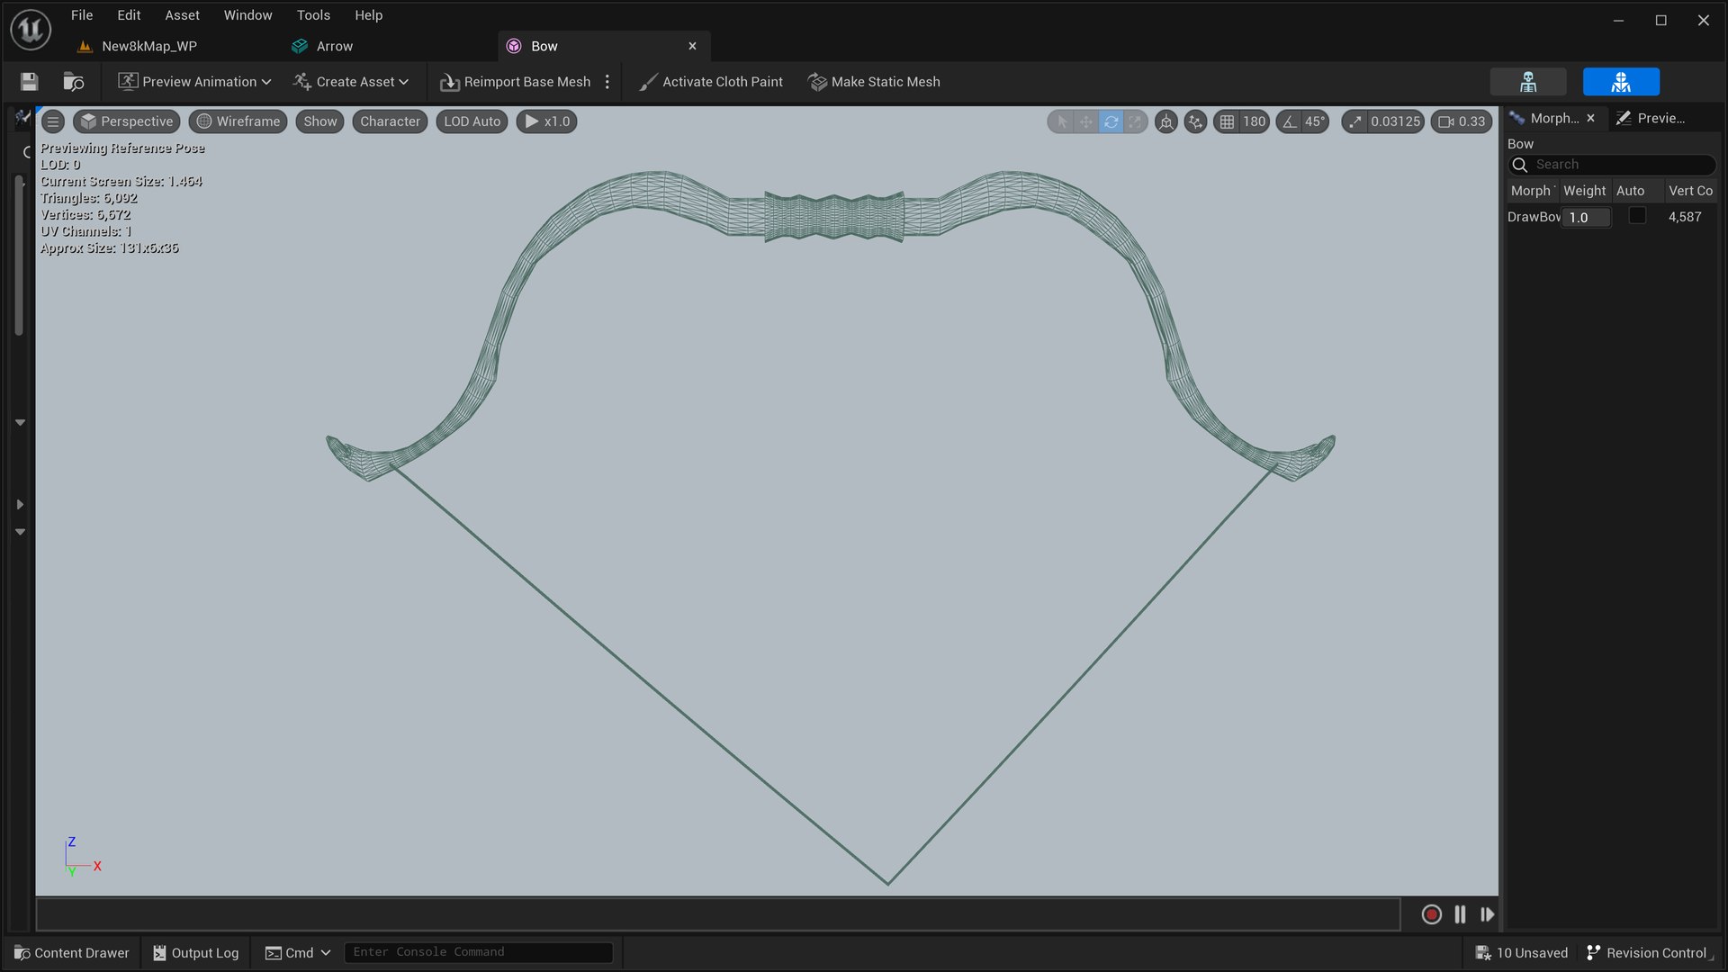This screenshot has height=972, width=1728.
Task: Toggle DrawBow auto checkbox
Action: coord(1637,216)
